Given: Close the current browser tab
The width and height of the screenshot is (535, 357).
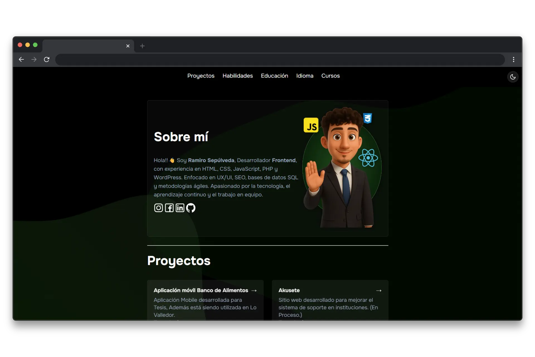Looking at the screenshot, I should pos(128,46).
